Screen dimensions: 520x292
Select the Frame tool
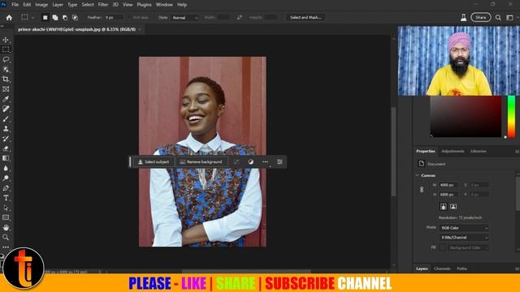tap(6, 89)
